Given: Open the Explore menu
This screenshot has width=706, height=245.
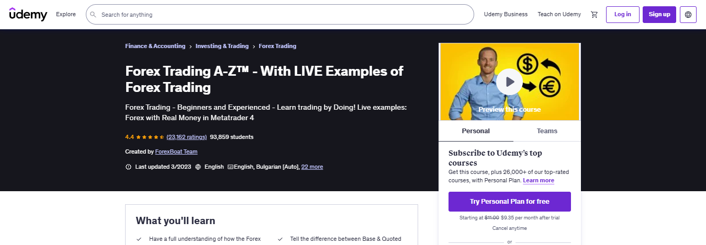Looking at the screenshot, I should pos(66,15).
